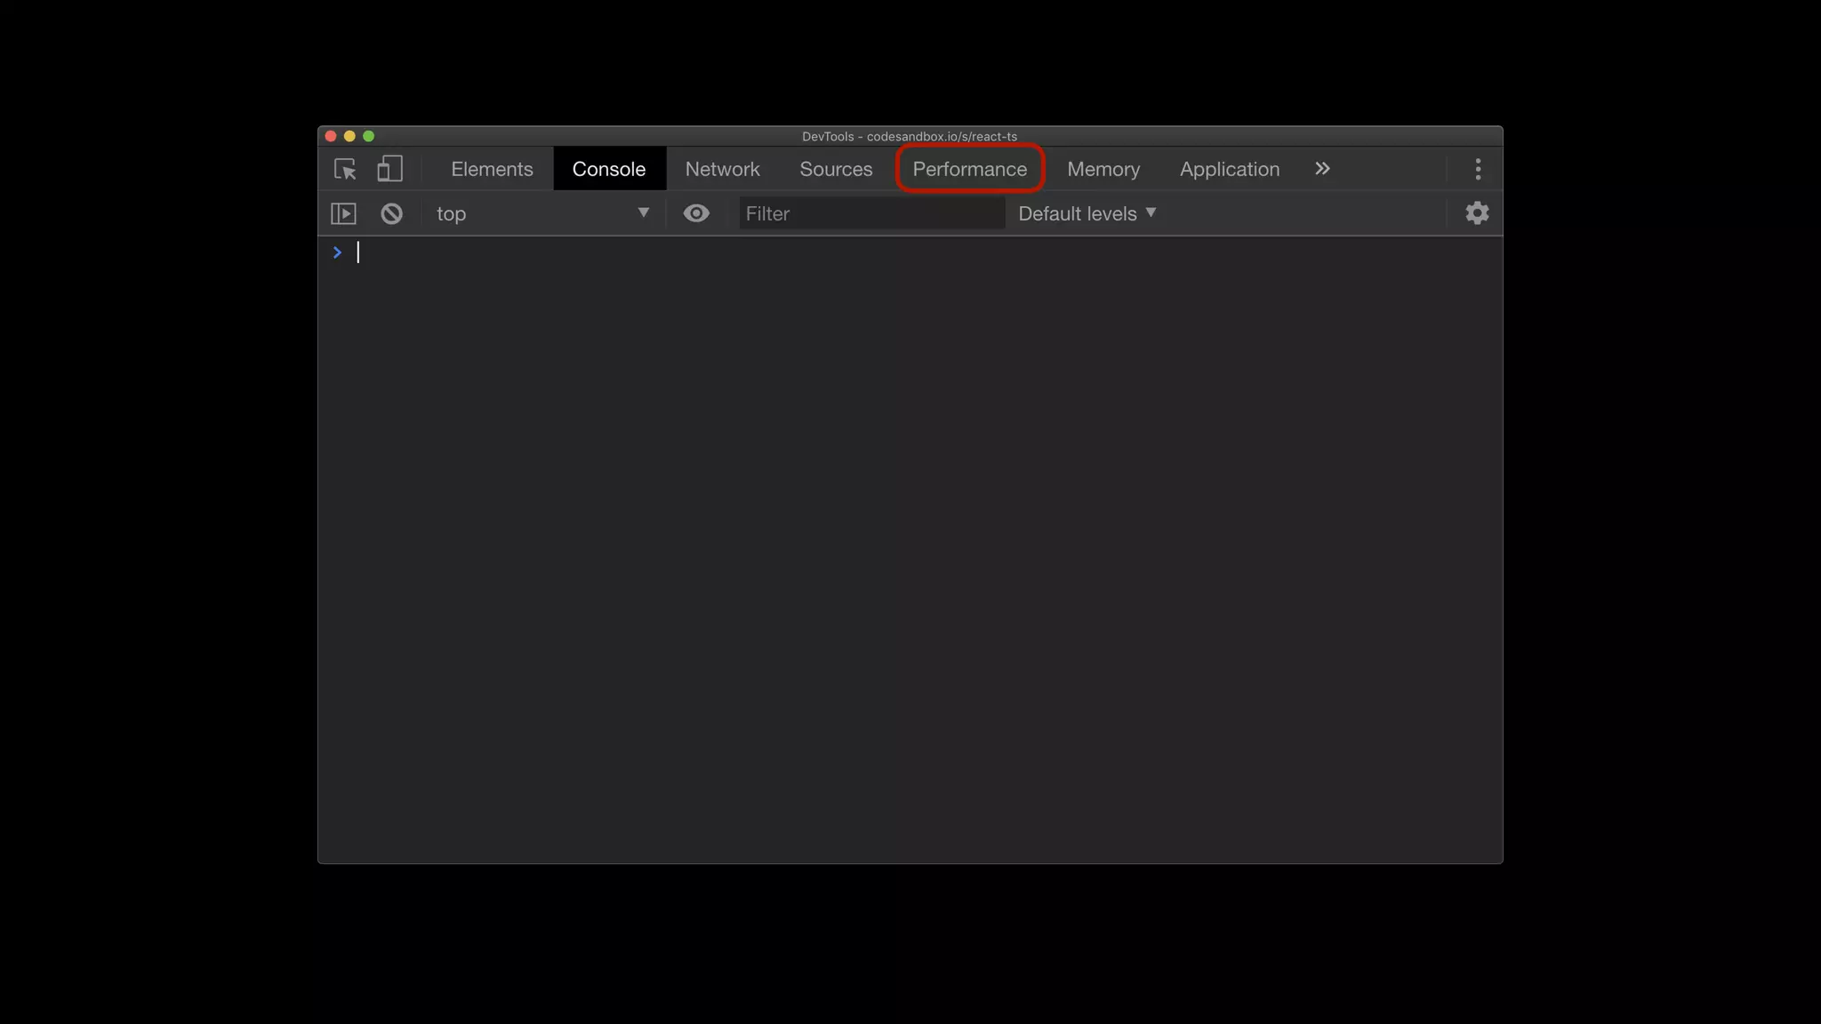Viewport: 1821px width, 1024px height.
Task: Open the top JavaScript context dropdown
Action: point(542,213)
